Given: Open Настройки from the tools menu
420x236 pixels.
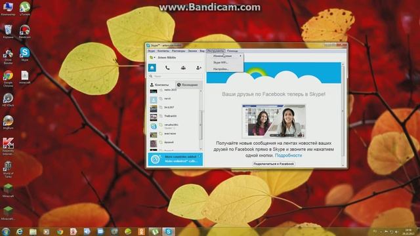Looking at the screenshot, I should pyautogui.click(x=225, y=69).
